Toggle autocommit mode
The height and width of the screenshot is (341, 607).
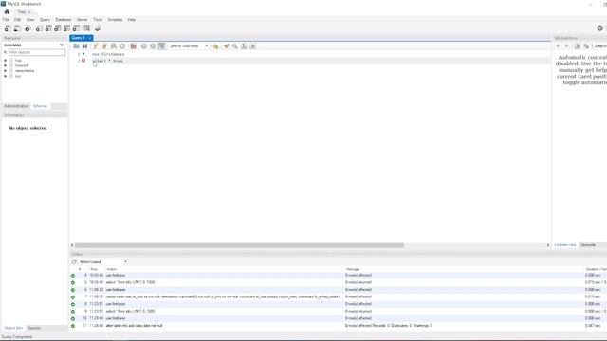tap(162, 46)
